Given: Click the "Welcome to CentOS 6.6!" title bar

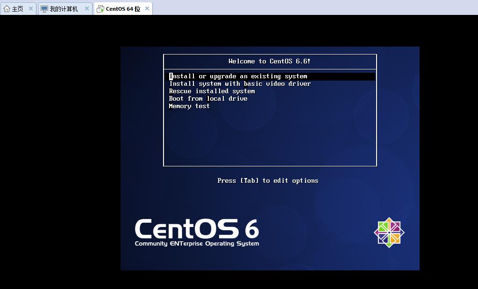Looking at the screenshot, I should pos(270,61).
